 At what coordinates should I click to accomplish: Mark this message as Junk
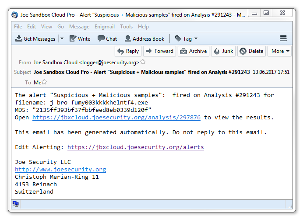223,51
